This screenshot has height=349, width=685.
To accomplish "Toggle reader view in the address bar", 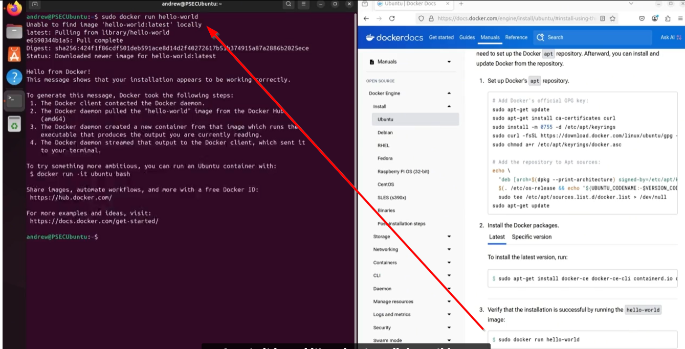I will [603, 19].
